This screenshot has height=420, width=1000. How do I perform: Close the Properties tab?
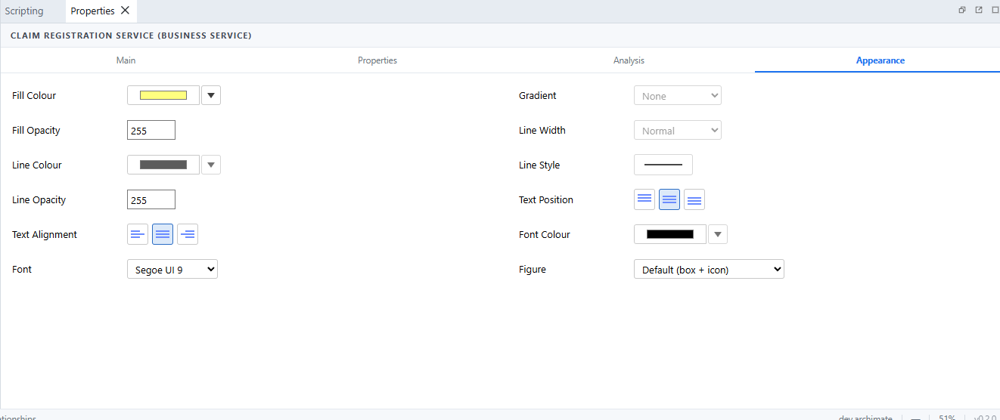click(126, 11)
